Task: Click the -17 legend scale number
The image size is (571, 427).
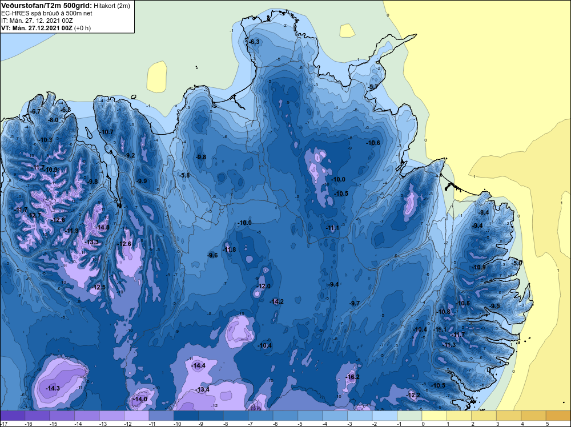Action: pos(4,424)
